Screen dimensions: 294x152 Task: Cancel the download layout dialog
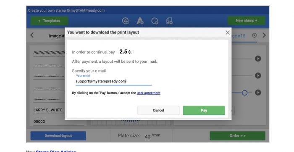tap(158, 110)
